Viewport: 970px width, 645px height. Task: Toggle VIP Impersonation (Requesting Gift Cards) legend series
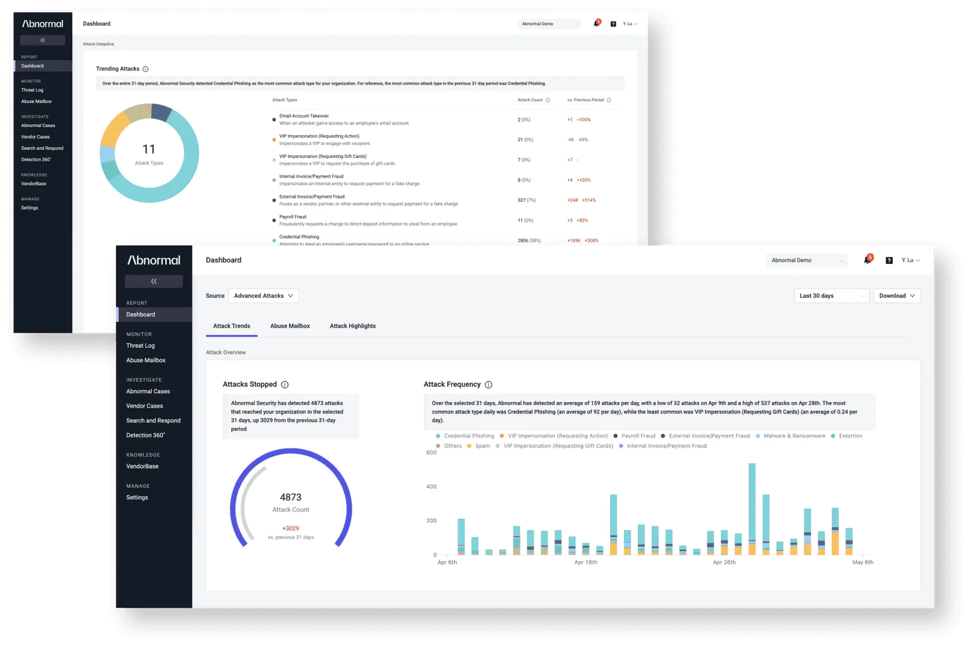(554, 446)
